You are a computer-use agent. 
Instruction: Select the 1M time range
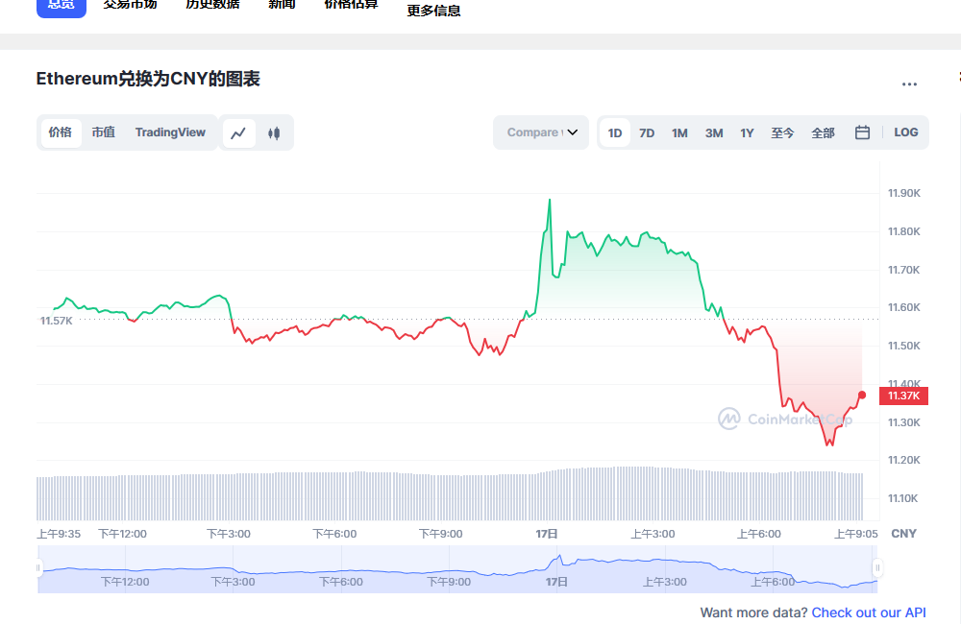(679, 132)
